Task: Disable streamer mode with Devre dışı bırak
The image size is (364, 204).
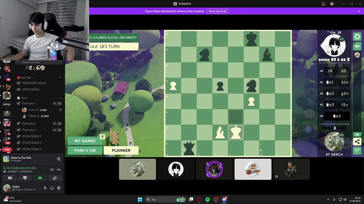Action: 218,11
